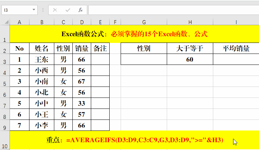Select column B header
This screenshot has height=150, width=259.
(42, 22)
